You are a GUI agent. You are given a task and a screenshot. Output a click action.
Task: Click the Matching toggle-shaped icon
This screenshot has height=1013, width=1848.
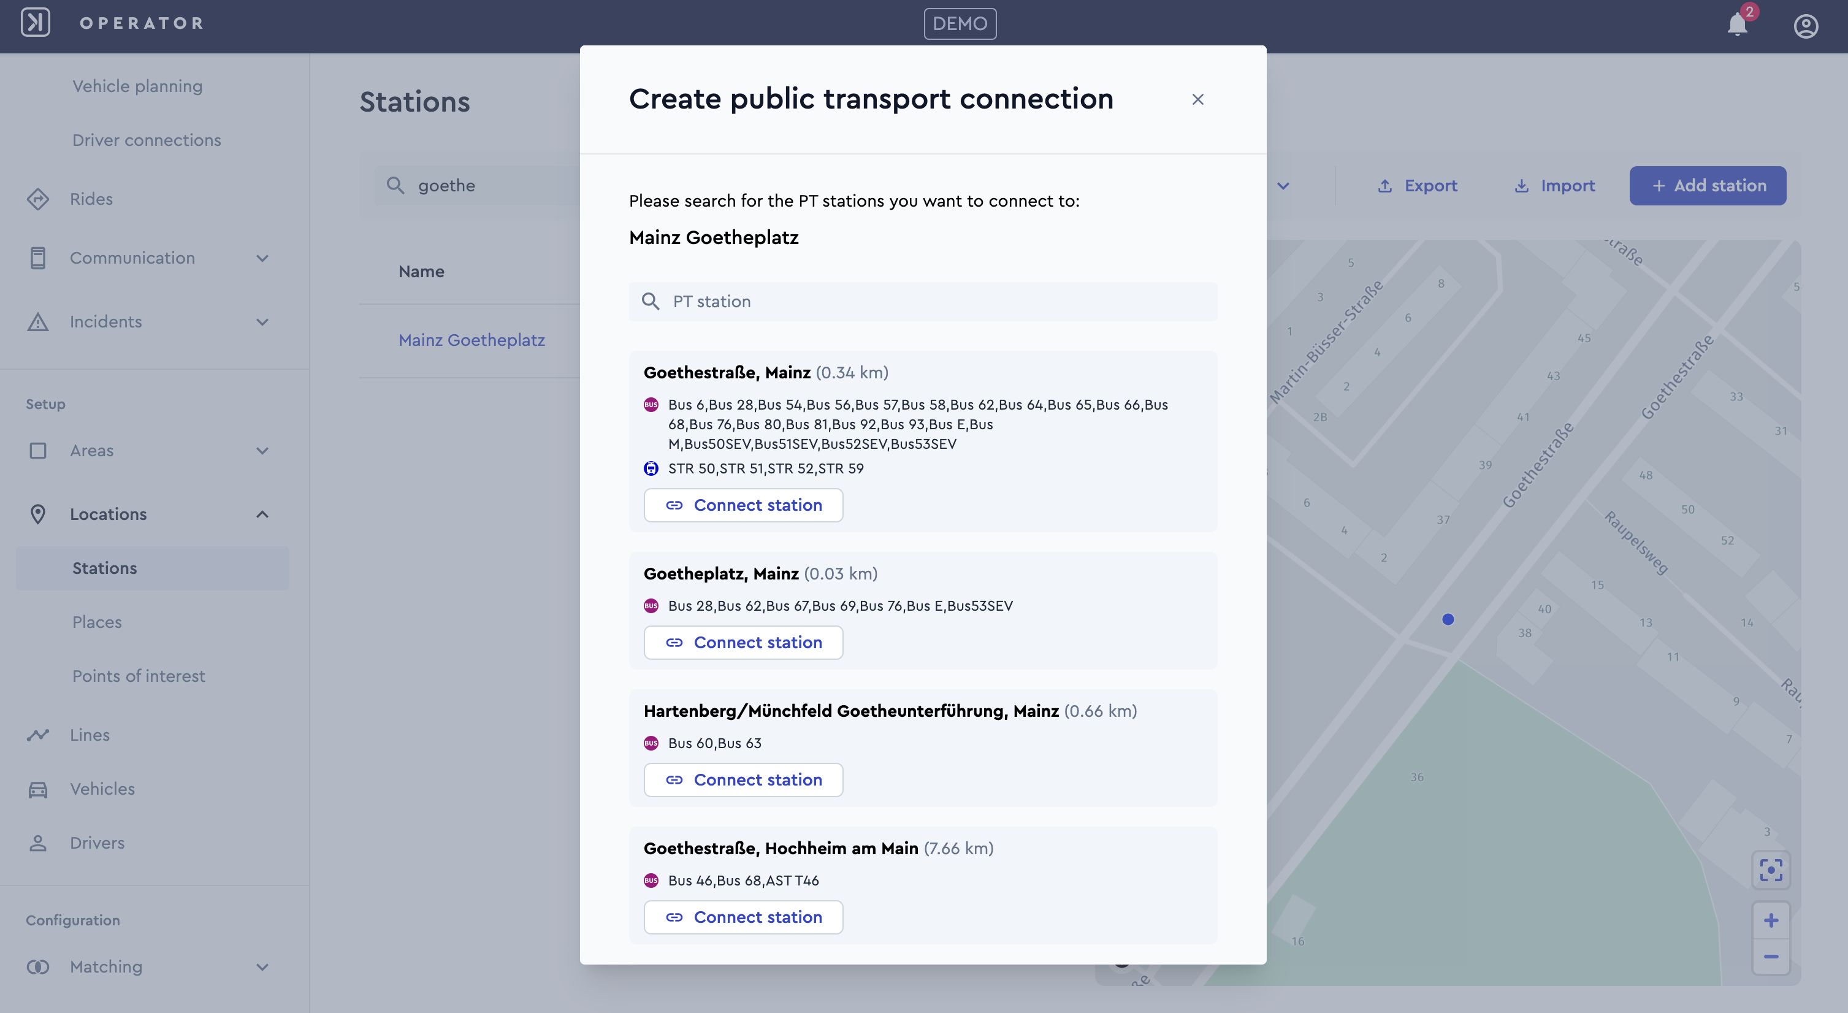tap(38, 967)
